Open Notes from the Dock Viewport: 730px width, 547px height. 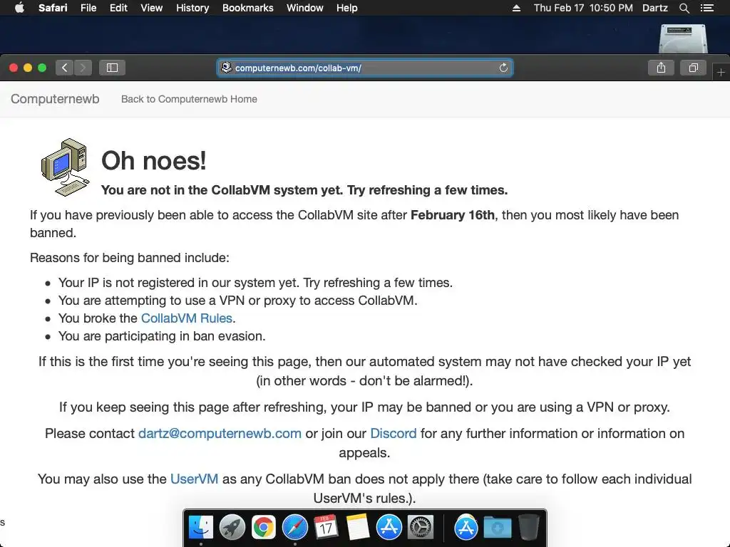point(358,528)
